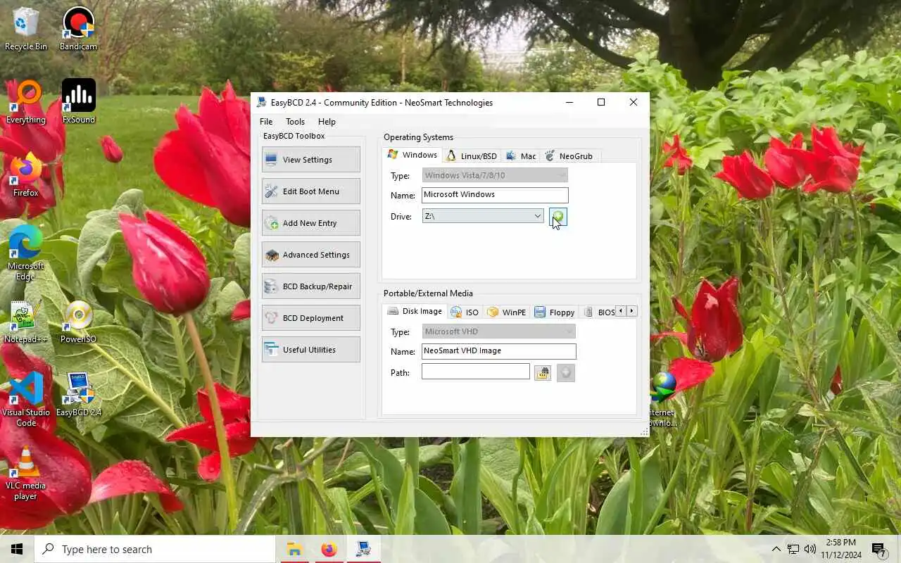This screenshot has height=563, width=901.
Task: Open the Tools menu
Action: point(295,122)
